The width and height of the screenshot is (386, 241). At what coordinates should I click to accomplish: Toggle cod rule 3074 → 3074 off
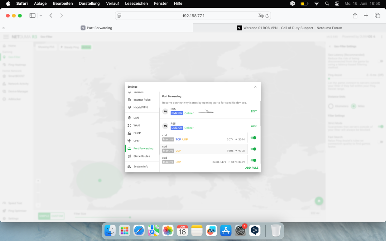(253, 138)
